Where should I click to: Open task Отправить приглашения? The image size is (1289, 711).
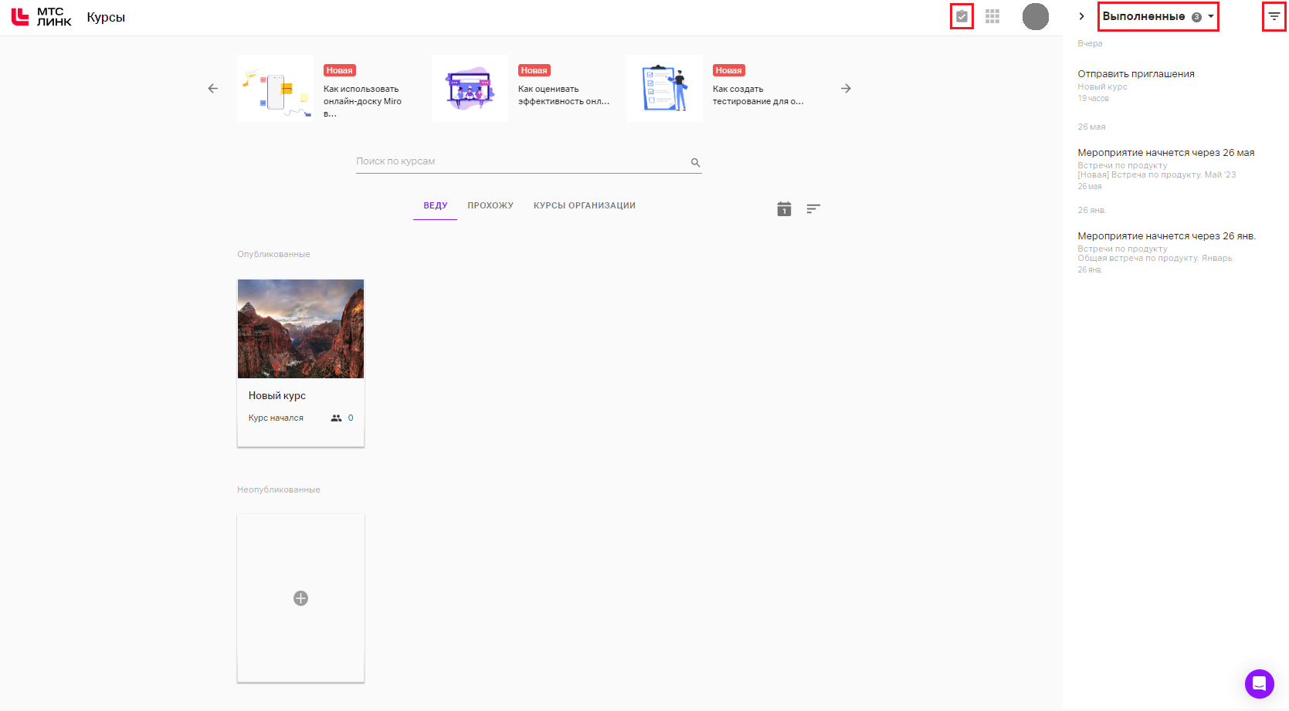pos(1136,74)
